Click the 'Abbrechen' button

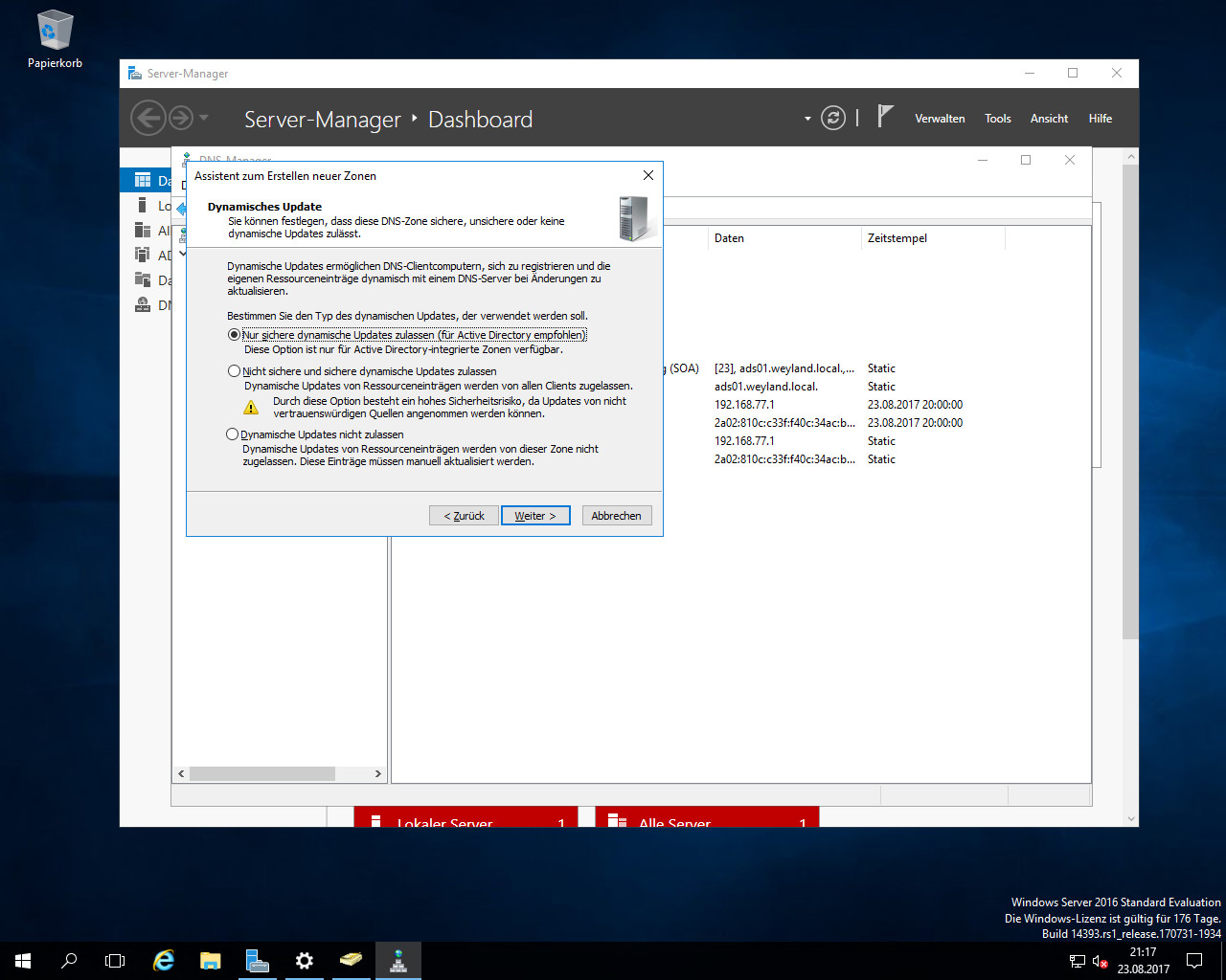tap(616, 516)
